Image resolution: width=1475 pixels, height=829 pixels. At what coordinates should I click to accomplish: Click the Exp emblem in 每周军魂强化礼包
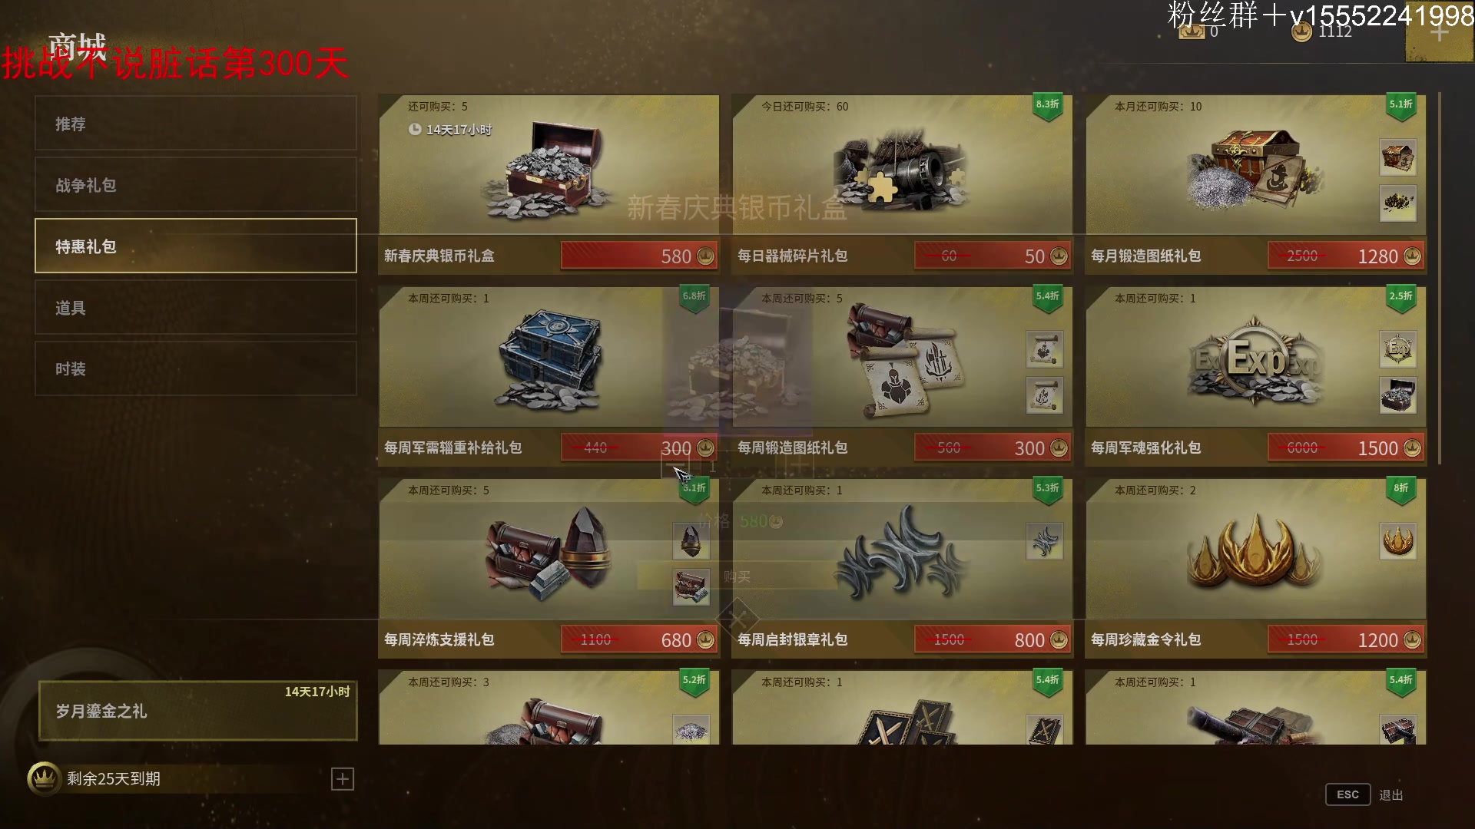(x=1255, y=360)
